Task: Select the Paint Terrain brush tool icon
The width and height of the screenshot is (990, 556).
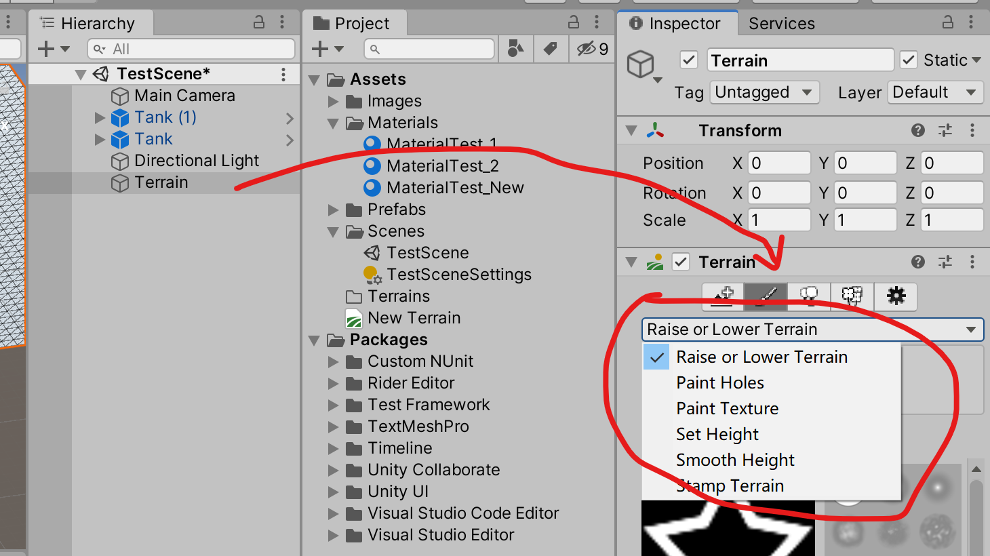Action: (766, 296)
